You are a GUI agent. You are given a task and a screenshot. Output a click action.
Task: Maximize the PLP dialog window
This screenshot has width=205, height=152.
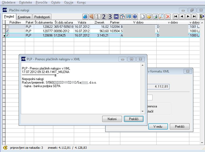point(131,59)
